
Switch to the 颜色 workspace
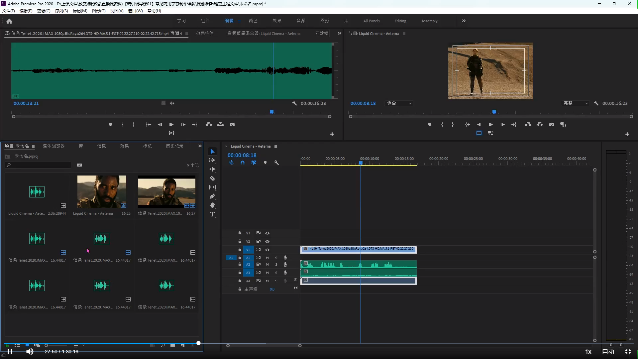(253, 21)
